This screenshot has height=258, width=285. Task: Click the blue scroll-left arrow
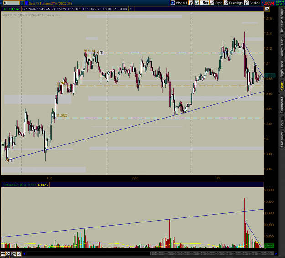tap(24, 253)
